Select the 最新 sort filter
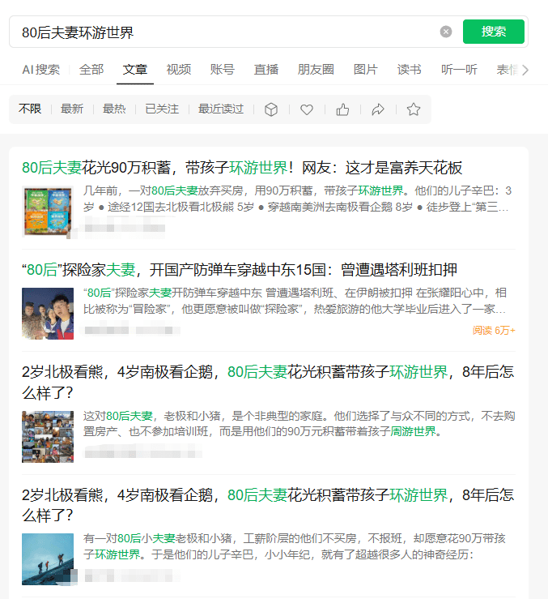The width and height of the screenshot is (548, 599). coord(72,109)
